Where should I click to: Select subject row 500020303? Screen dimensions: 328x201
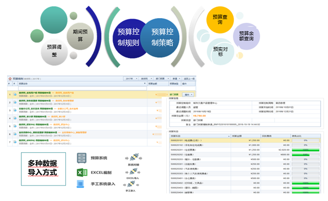(245, 173)
